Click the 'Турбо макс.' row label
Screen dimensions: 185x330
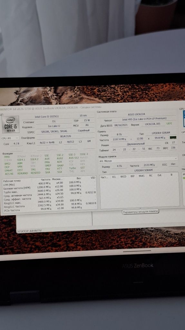click(11, 192)
